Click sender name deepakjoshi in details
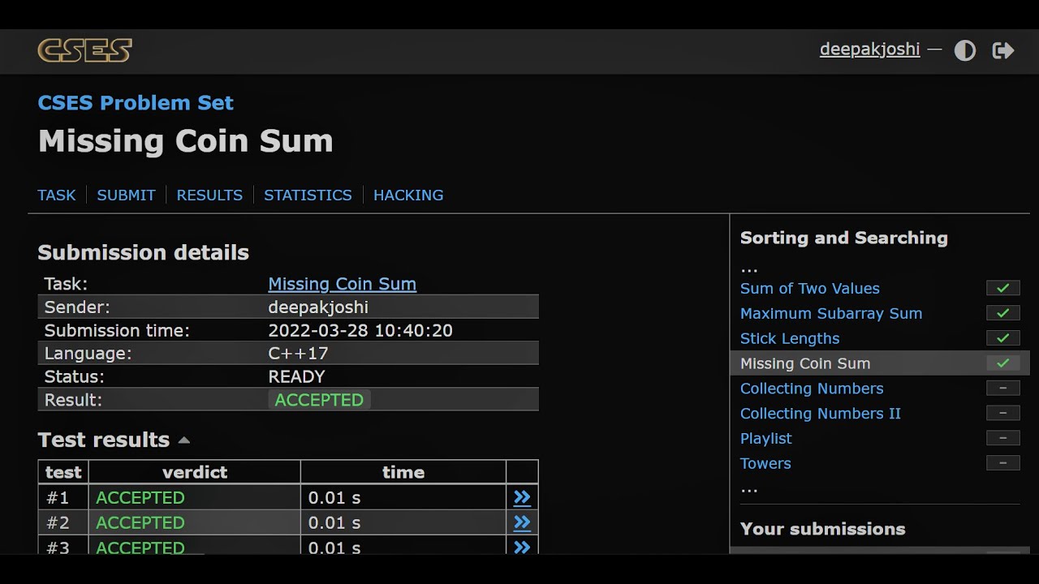 click(x=318, y=307)
